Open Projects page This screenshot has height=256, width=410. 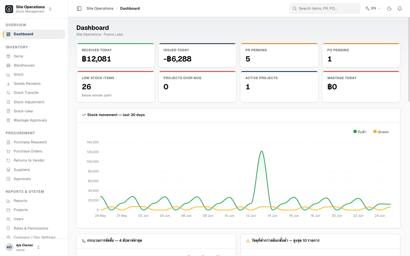[x=34, y=210]
